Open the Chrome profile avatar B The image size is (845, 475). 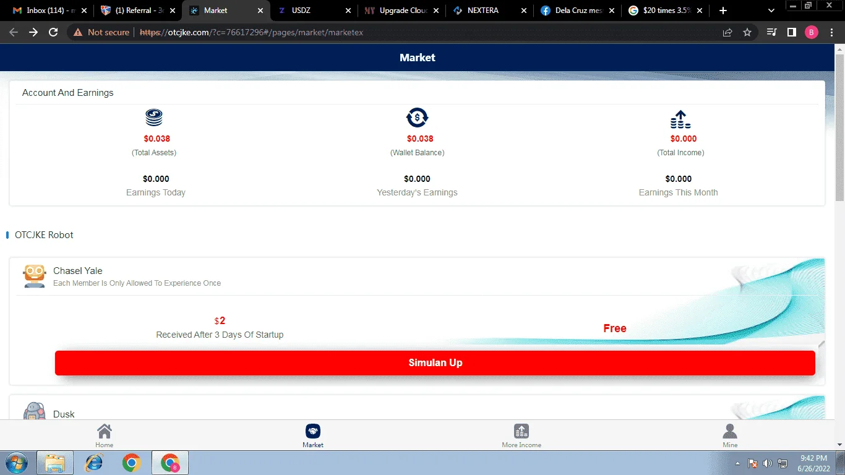pos(812,32)
